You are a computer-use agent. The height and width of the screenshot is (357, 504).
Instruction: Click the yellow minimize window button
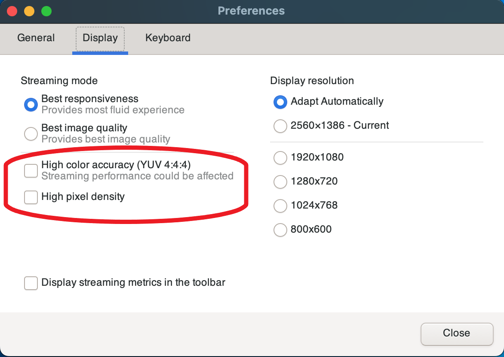(x=29, y=11)
